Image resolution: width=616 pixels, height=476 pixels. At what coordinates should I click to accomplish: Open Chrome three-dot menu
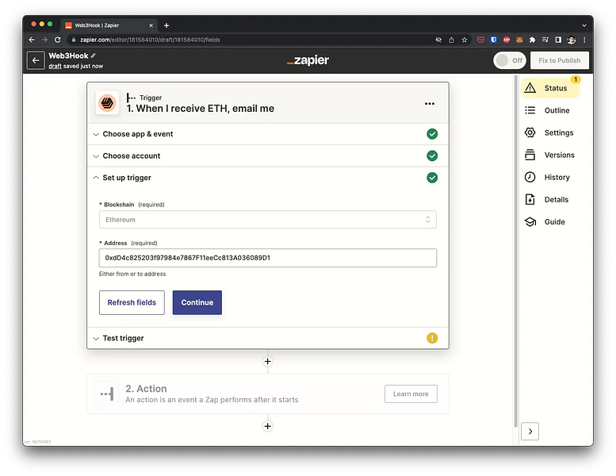584,40
